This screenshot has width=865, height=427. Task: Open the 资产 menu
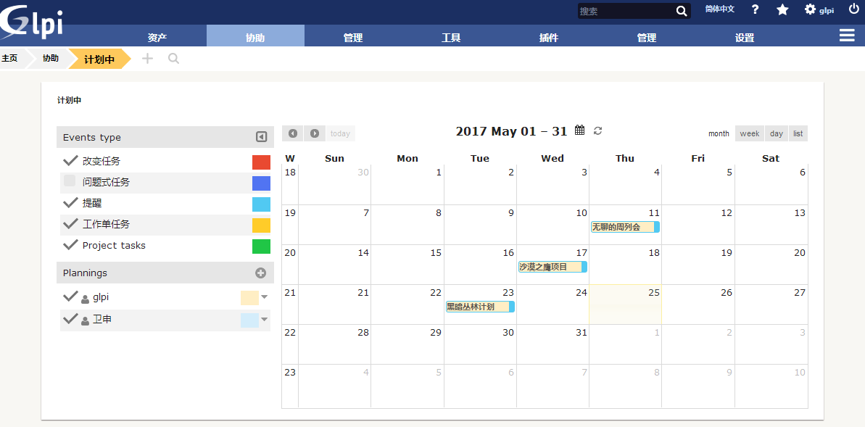pyautogui.click(x=157, y=38)
